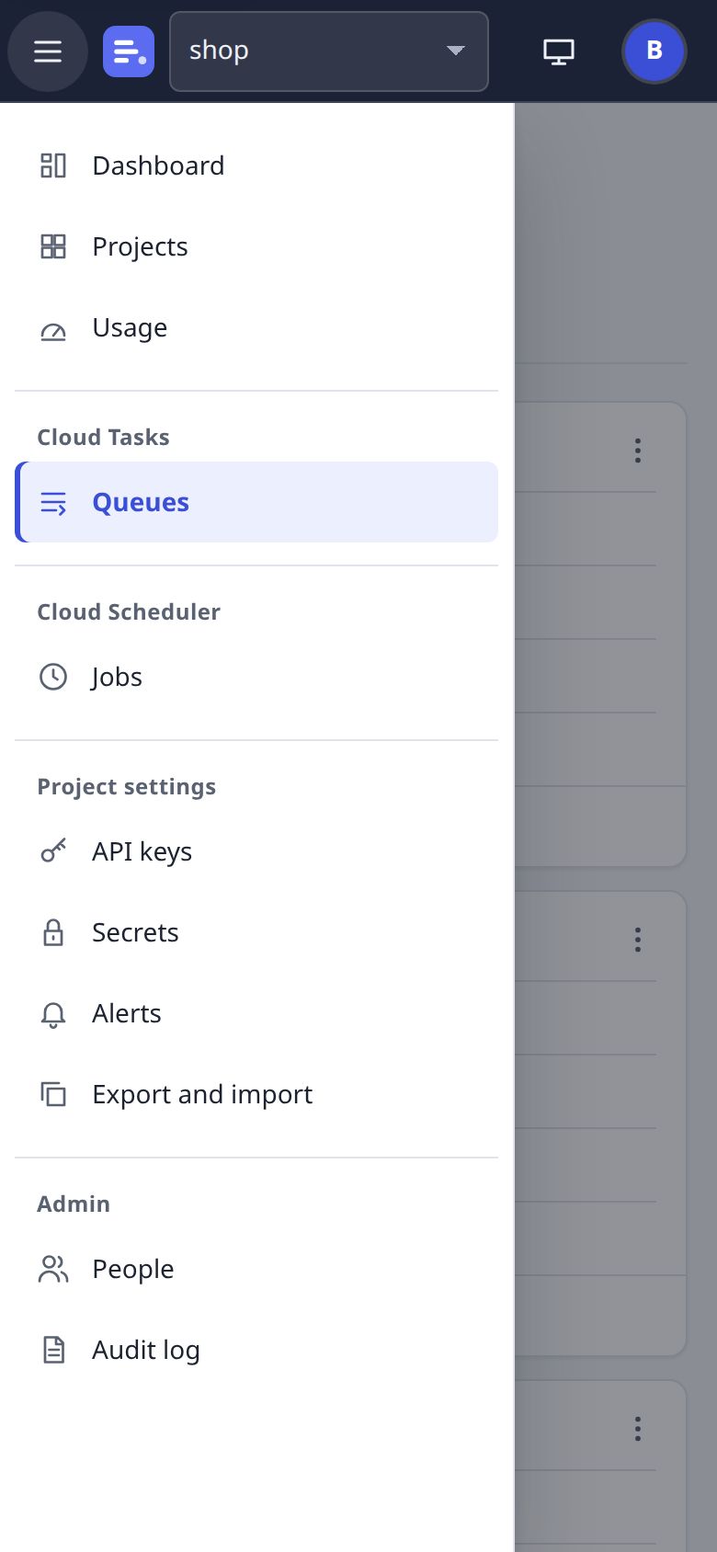Open API keys settings

pyautogui.click(x=256, y=851)
